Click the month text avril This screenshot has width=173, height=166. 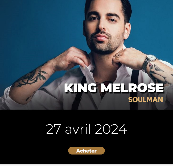78,129
